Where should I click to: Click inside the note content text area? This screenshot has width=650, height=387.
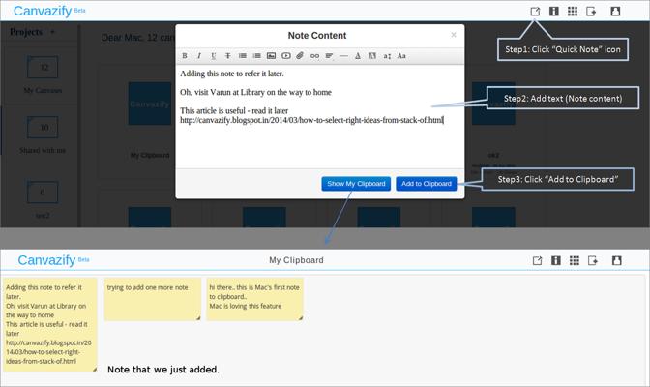319,116
